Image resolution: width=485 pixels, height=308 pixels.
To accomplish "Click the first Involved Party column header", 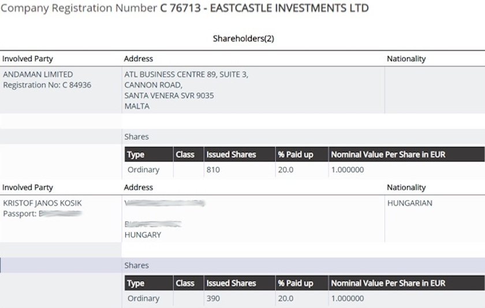I will [x=28, y=59].
